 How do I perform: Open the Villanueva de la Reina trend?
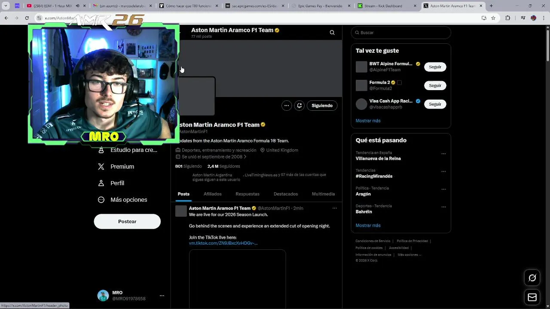tap(378, 158)
